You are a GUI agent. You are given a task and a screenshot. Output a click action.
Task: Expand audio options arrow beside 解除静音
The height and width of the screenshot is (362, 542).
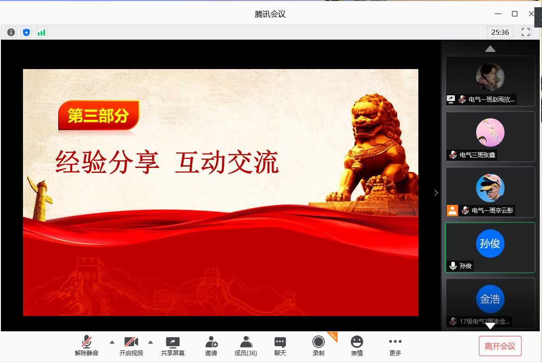112,342
